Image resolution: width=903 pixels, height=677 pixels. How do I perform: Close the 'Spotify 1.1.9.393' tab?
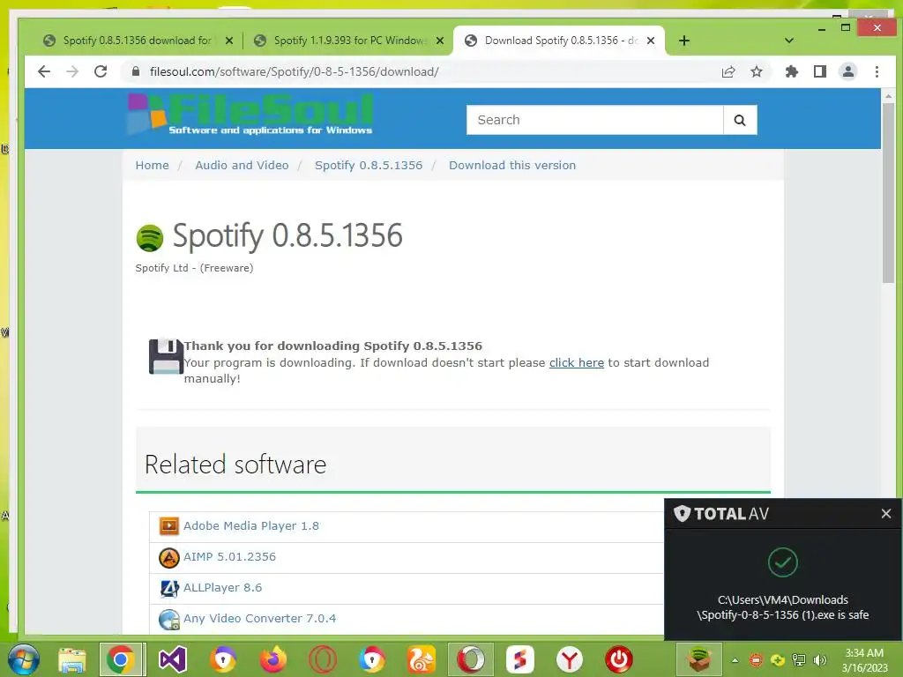(439, 41)
